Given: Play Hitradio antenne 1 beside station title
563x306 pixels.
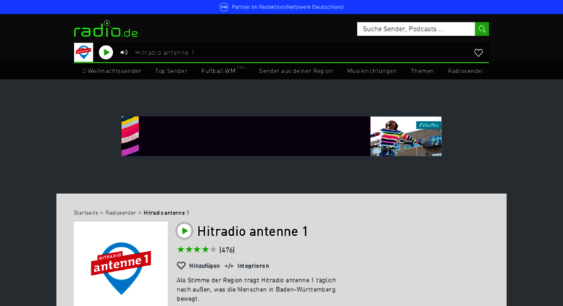Looking at the screenshot, I should tap(184, 231).
